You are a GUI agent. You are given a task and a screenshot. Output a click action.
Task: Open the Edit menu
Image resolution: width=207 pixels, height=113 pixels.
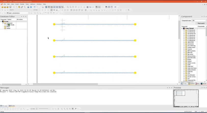(x=8, y=4)
